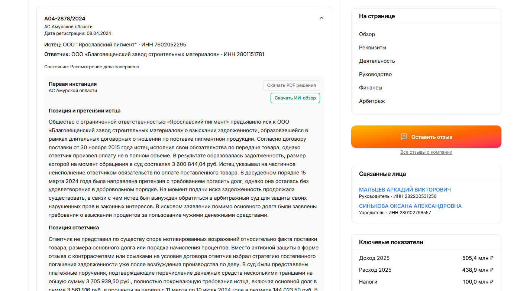Click the case number A04-2878/2024
The height and width of the screenshot is (291, 530).
point(65,19)
